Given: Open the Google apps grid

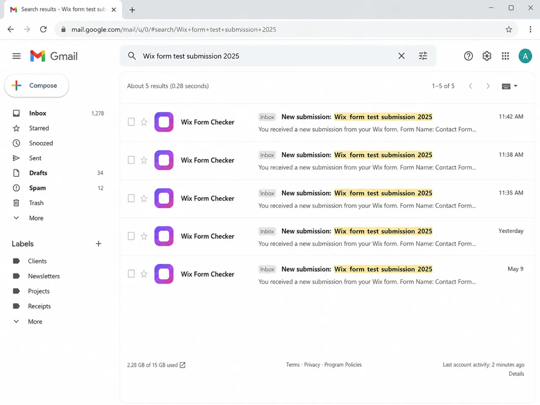Looking at the screenshot, I should tap(505, 56).
